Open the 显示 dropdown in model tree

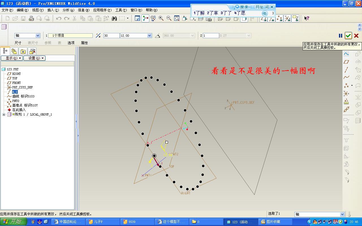(12, 58)
